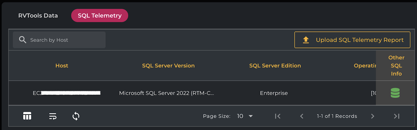Click the Other SQL Info column header
This screenshot has height=130, width=417.
396,66
